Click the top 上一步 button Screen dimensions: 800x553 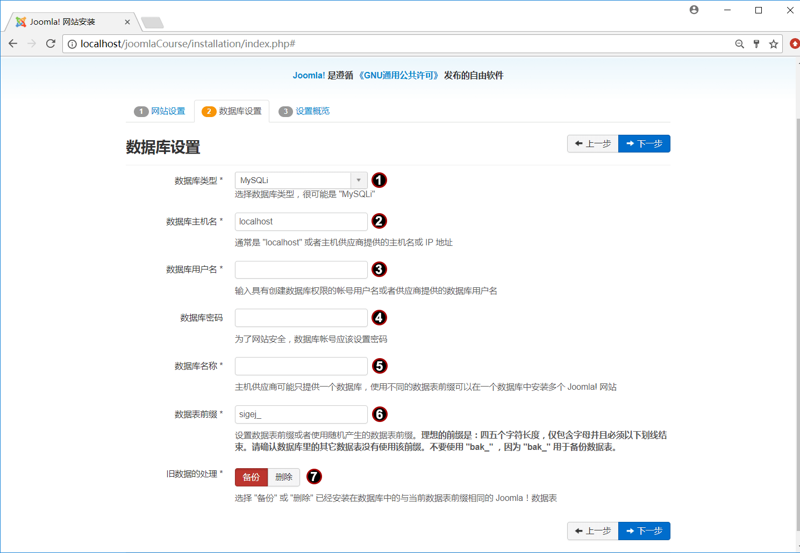click(x=593, y=143)
